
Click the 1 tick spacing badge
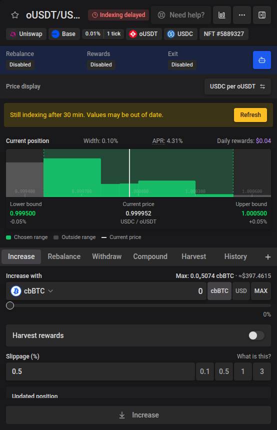114,33
